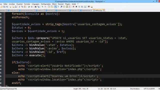Show the Document map panel icon

[x=67, y=7]
